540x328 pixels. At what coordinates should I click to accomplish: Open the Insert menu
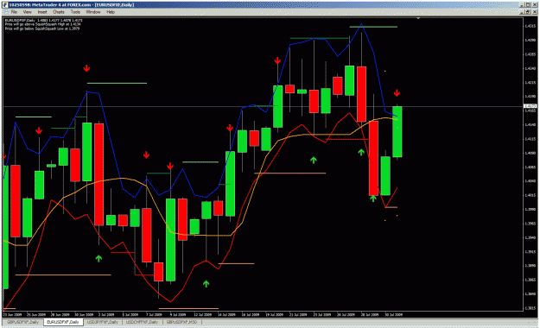42,12
